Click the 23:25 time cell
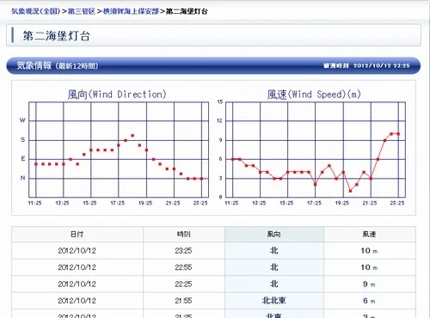The width and height of the screenshot is (430, 318). [183, 251]
